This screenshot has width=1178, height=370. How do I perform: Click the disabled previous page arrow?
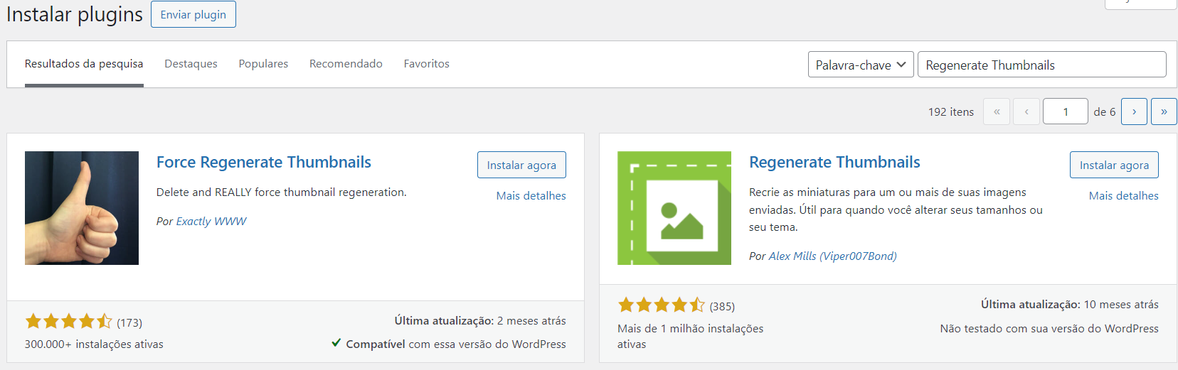pyautogui.click(x=1026, y=111)
